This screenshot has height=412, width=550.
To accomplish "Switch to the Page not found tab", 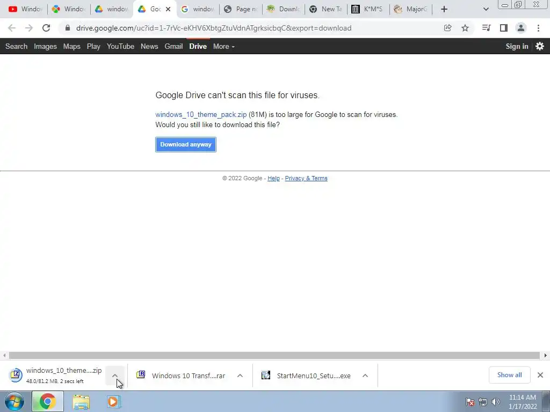I will click(241, 9).
